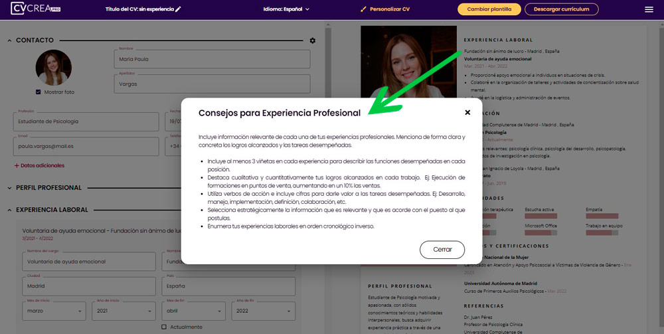
Task: Open the end year 2022 dropdown
Action: tap(264, 311)
